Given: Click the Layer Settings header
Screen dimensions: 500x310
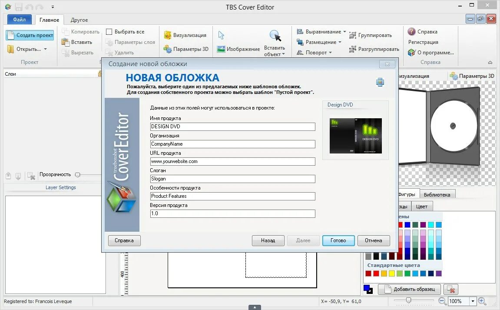Looking at the screenshot, I should tap(60, 187).
